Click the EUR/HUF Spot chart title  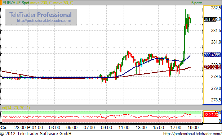pos(16,3)
